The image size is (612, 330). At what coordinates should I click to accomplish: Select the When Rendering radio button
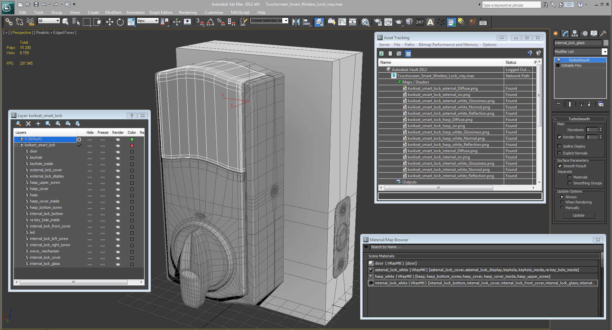coord(562,202)
